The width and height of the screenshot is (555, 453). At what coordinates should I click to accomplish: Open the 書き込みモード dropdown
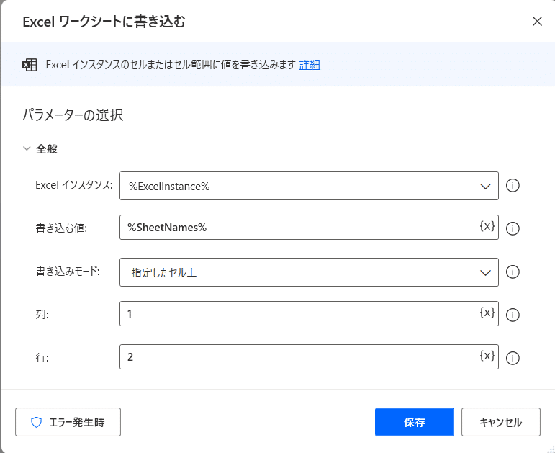tap(484, 272)
